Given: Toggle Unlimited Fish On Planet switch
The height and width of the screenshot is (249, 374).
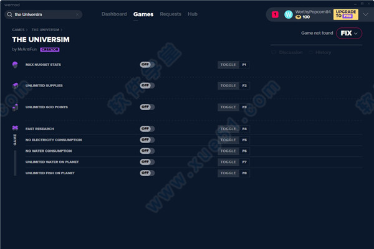Looking at the screenshot, I should [147, 173].
